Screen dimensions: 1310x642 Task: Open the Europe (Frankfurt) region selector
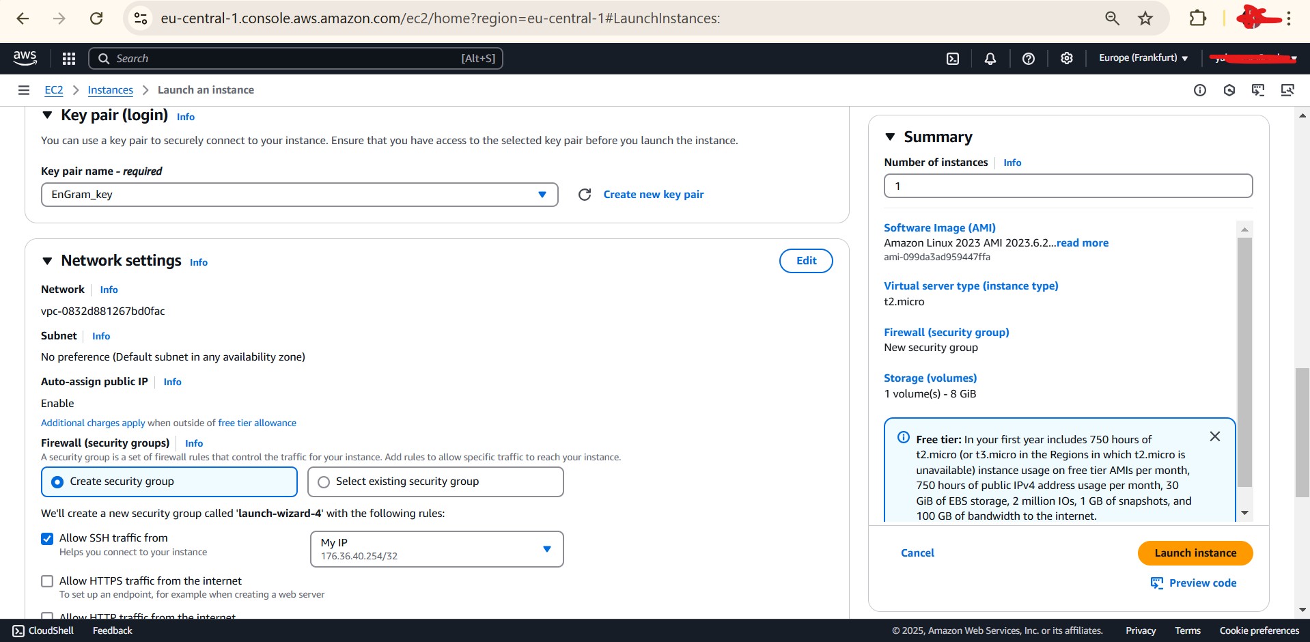click(x=1143, y=58)
